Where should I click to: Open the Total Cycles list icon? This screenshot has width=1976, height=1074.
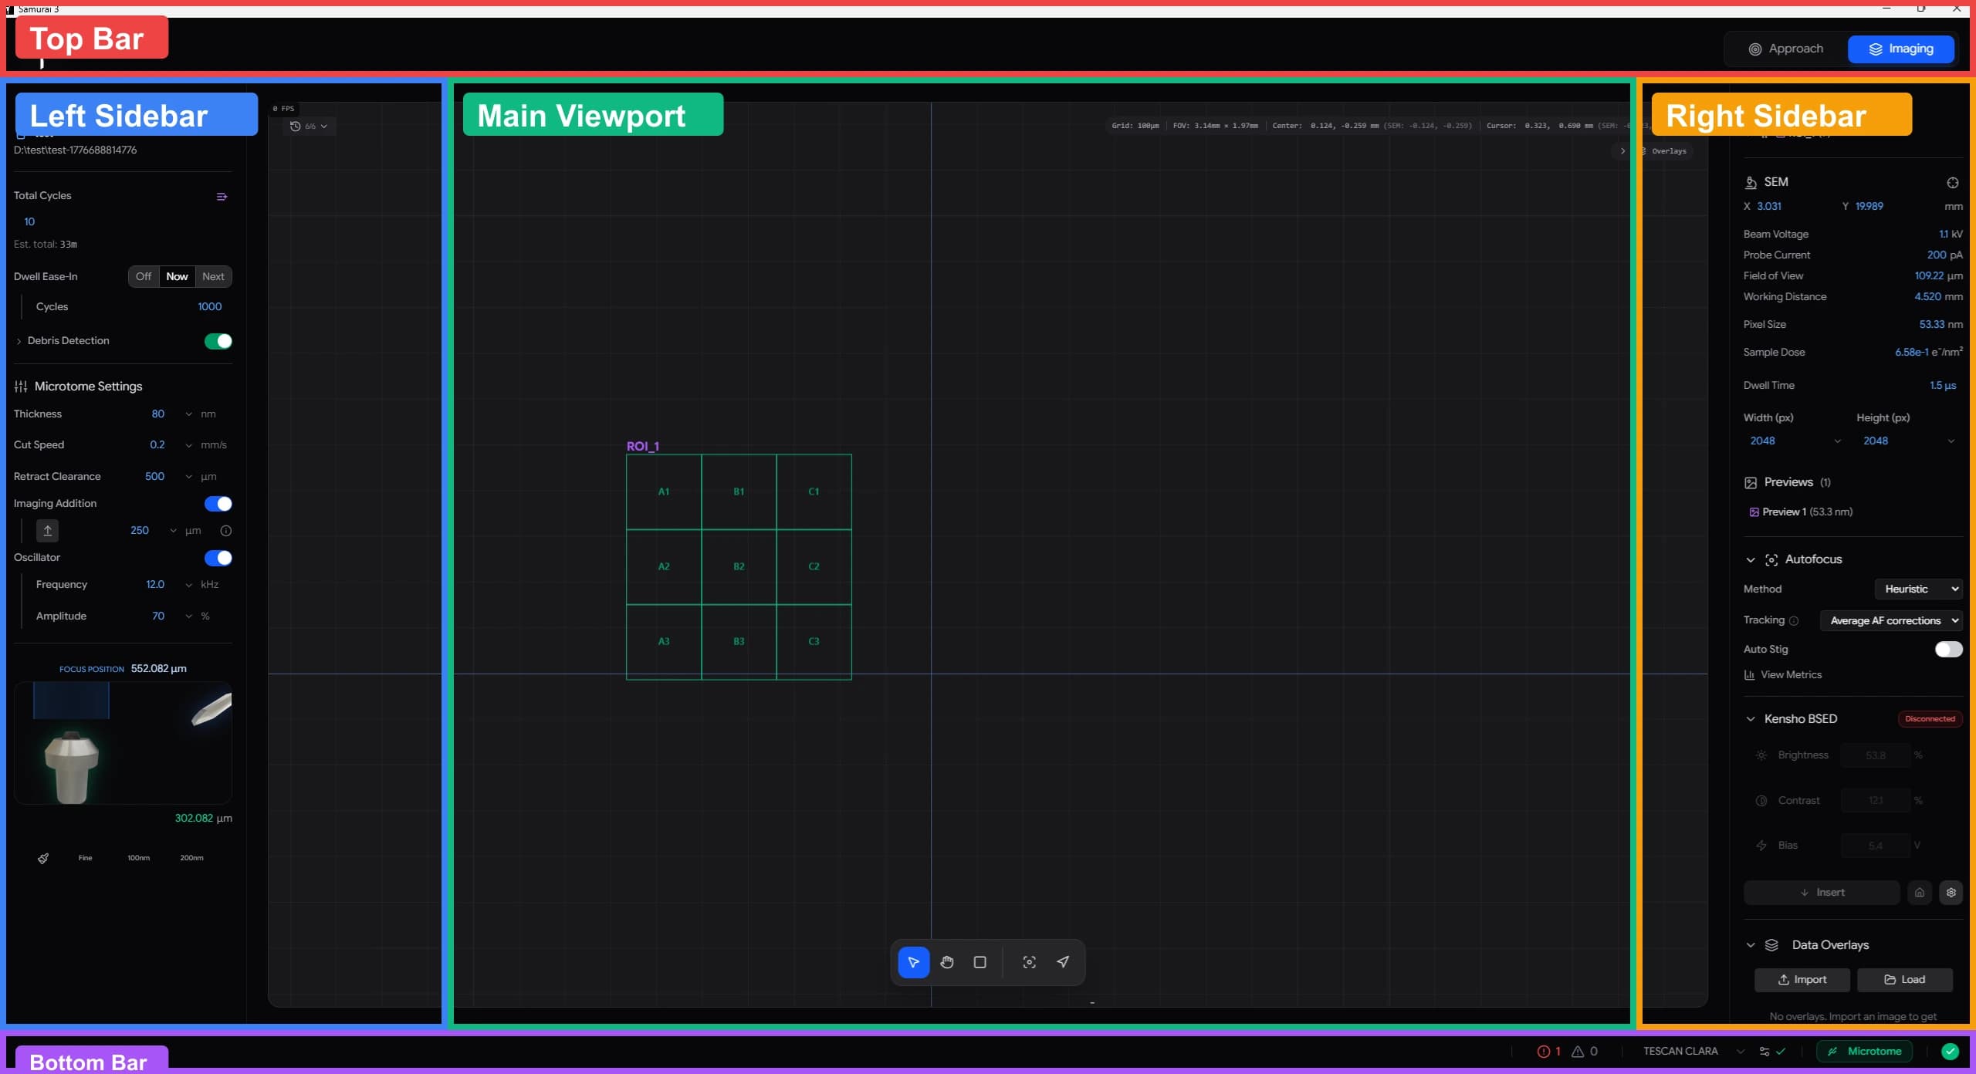(x=222, y=196)
